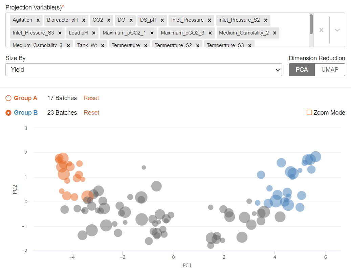This screenshot has height=273, width=351.
Task: Switch dimension reduction to UMAP
Action: 330,70
